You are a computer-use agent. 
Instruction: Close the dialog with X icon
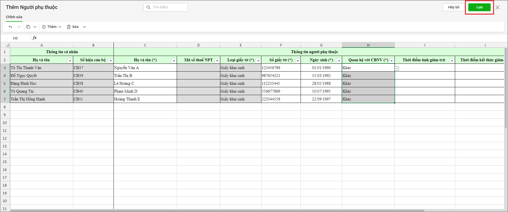(x=498, y=8)
